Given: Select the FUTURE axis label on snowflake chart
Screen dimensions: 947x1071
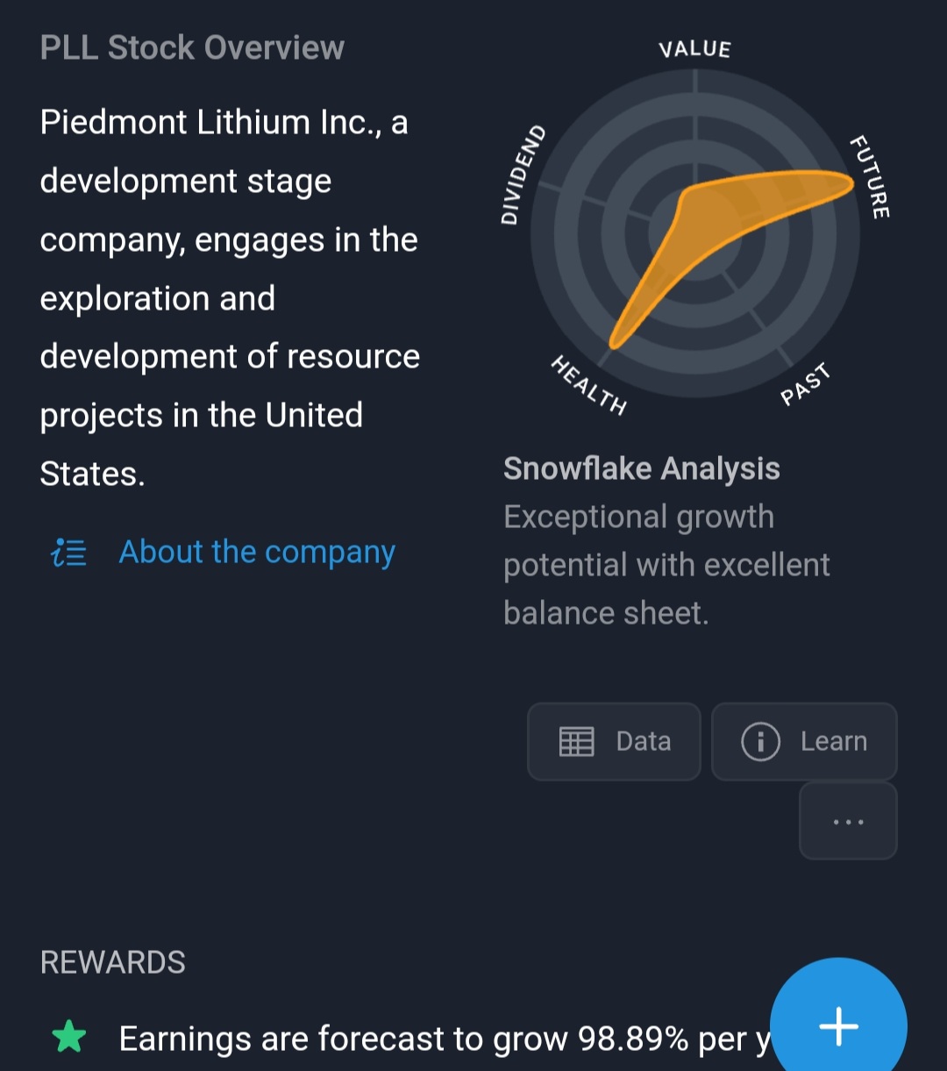Looking at the screenshot, I should click(871, 177).
